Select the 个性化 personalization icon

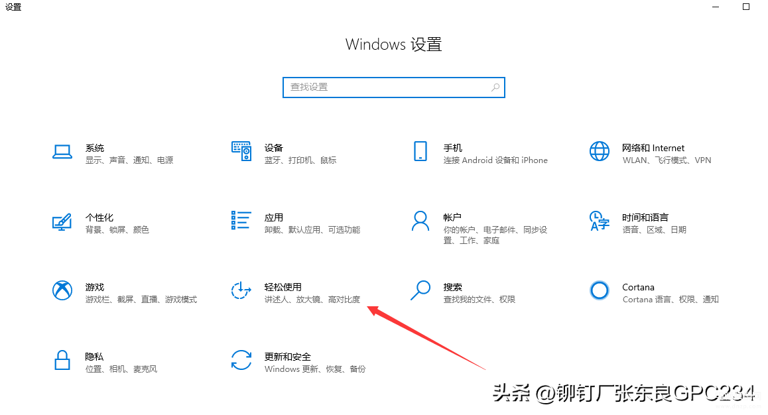62,221
